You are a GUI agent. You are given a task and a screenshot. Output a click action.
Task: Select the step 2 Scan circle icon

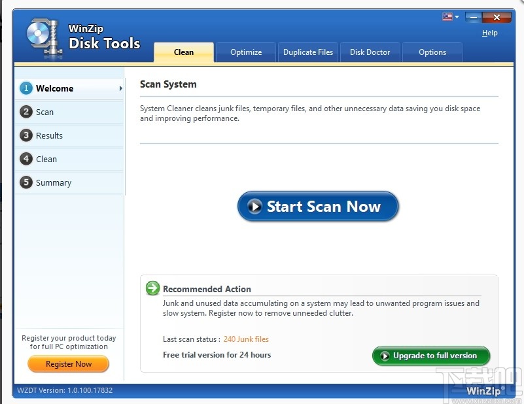point(25,112)
